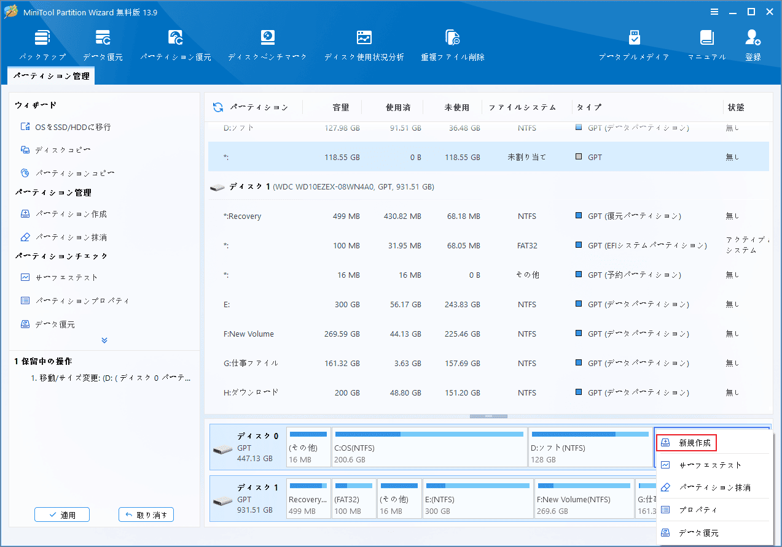Select OSをSSD/HDDに移行 wizard
The height and width of the screenshot is (547, 782).
[x=66, y=127]
